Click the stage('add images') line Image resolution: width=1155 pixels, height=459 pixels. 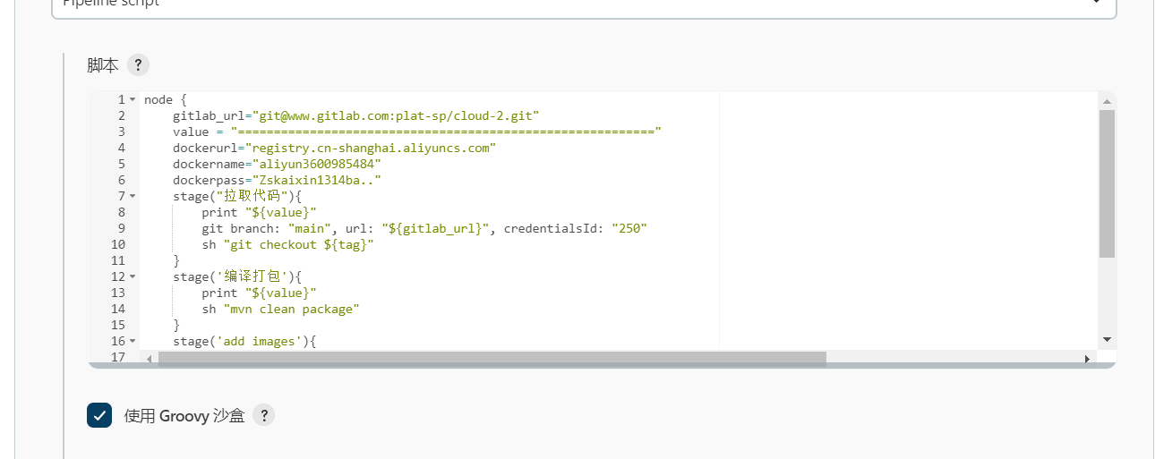pyautogui.click(x=244, y=341)
